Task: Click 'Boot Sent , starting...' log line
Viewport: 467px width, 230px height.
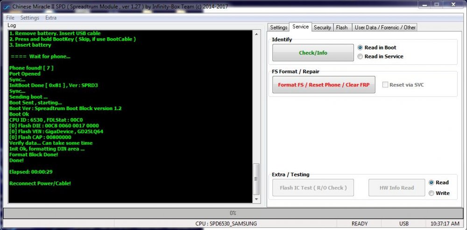Action: pyautogui.click(x=35, y=103)
